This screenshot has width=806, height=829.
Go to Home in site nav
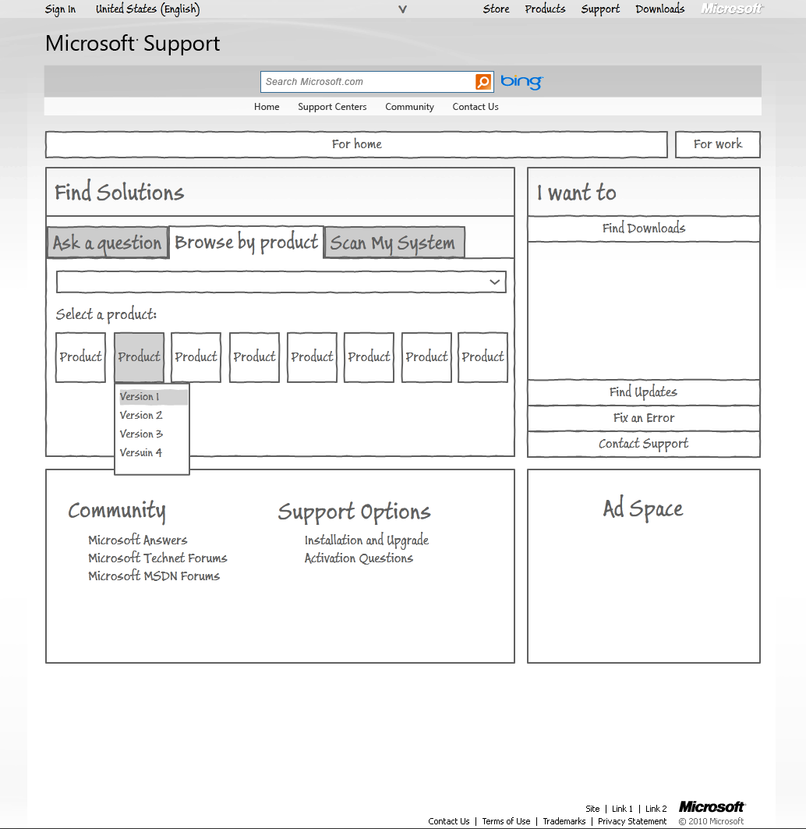click(x=267, y=107)
